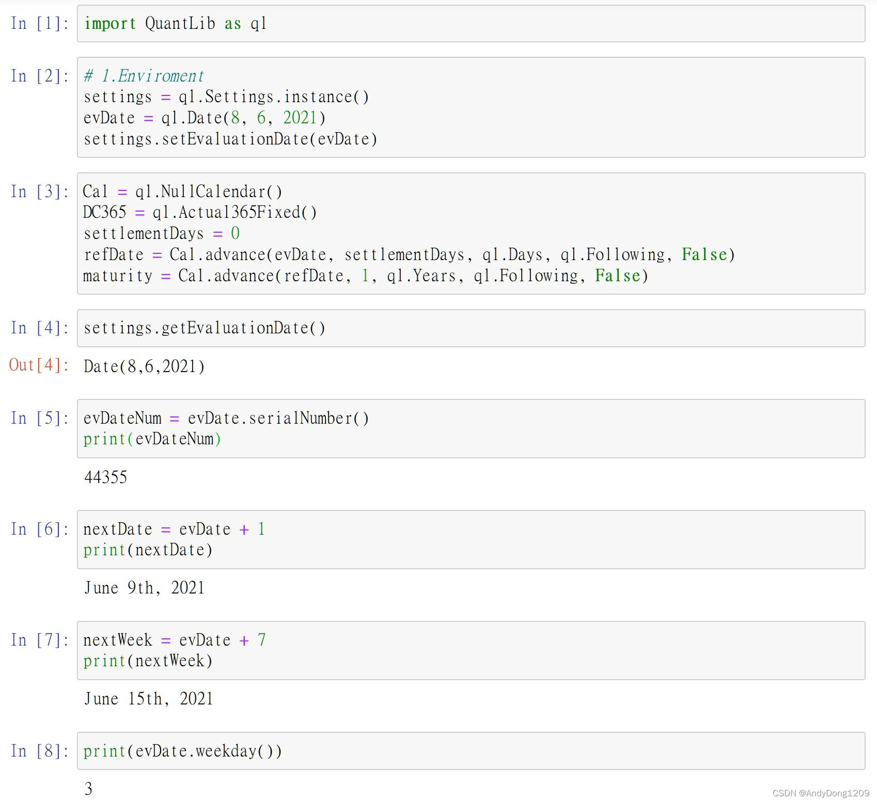Click the output June 9th, 2021
Image resolution: width=877 pixels, height=803 pixels.
(x=144, y=588)
